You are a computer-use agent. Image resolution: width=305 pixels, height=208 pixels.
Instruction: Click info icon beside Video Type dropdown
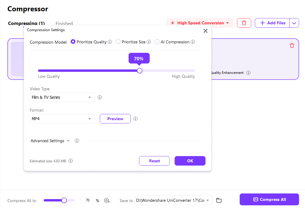pos(100,97)
